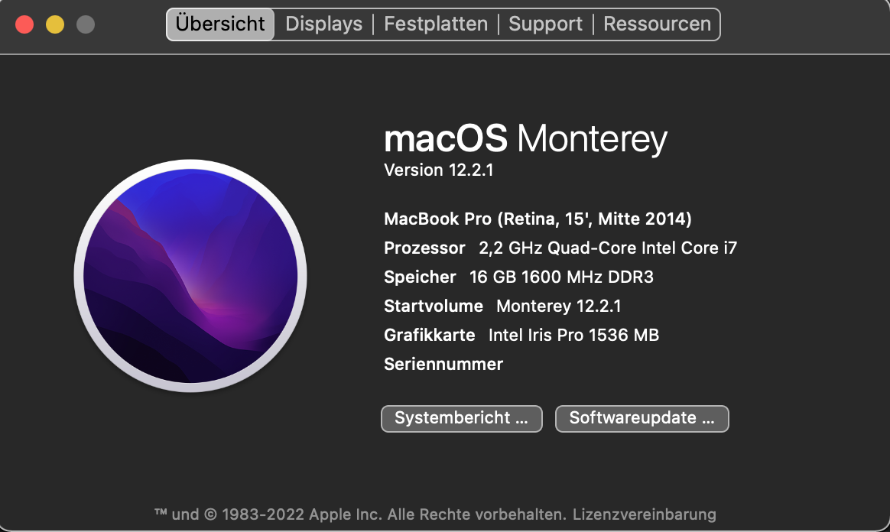
Task: Open the Lizenzvereinbarung link
Action: tap(644, 514)
